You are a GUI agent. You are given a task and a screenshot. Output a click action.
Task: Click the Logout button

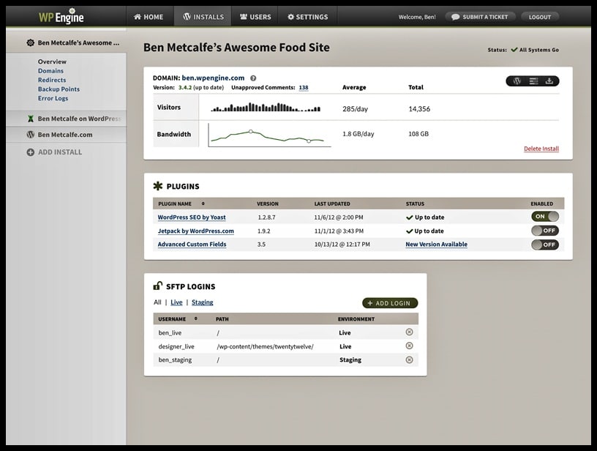click(x=539, y=17)
